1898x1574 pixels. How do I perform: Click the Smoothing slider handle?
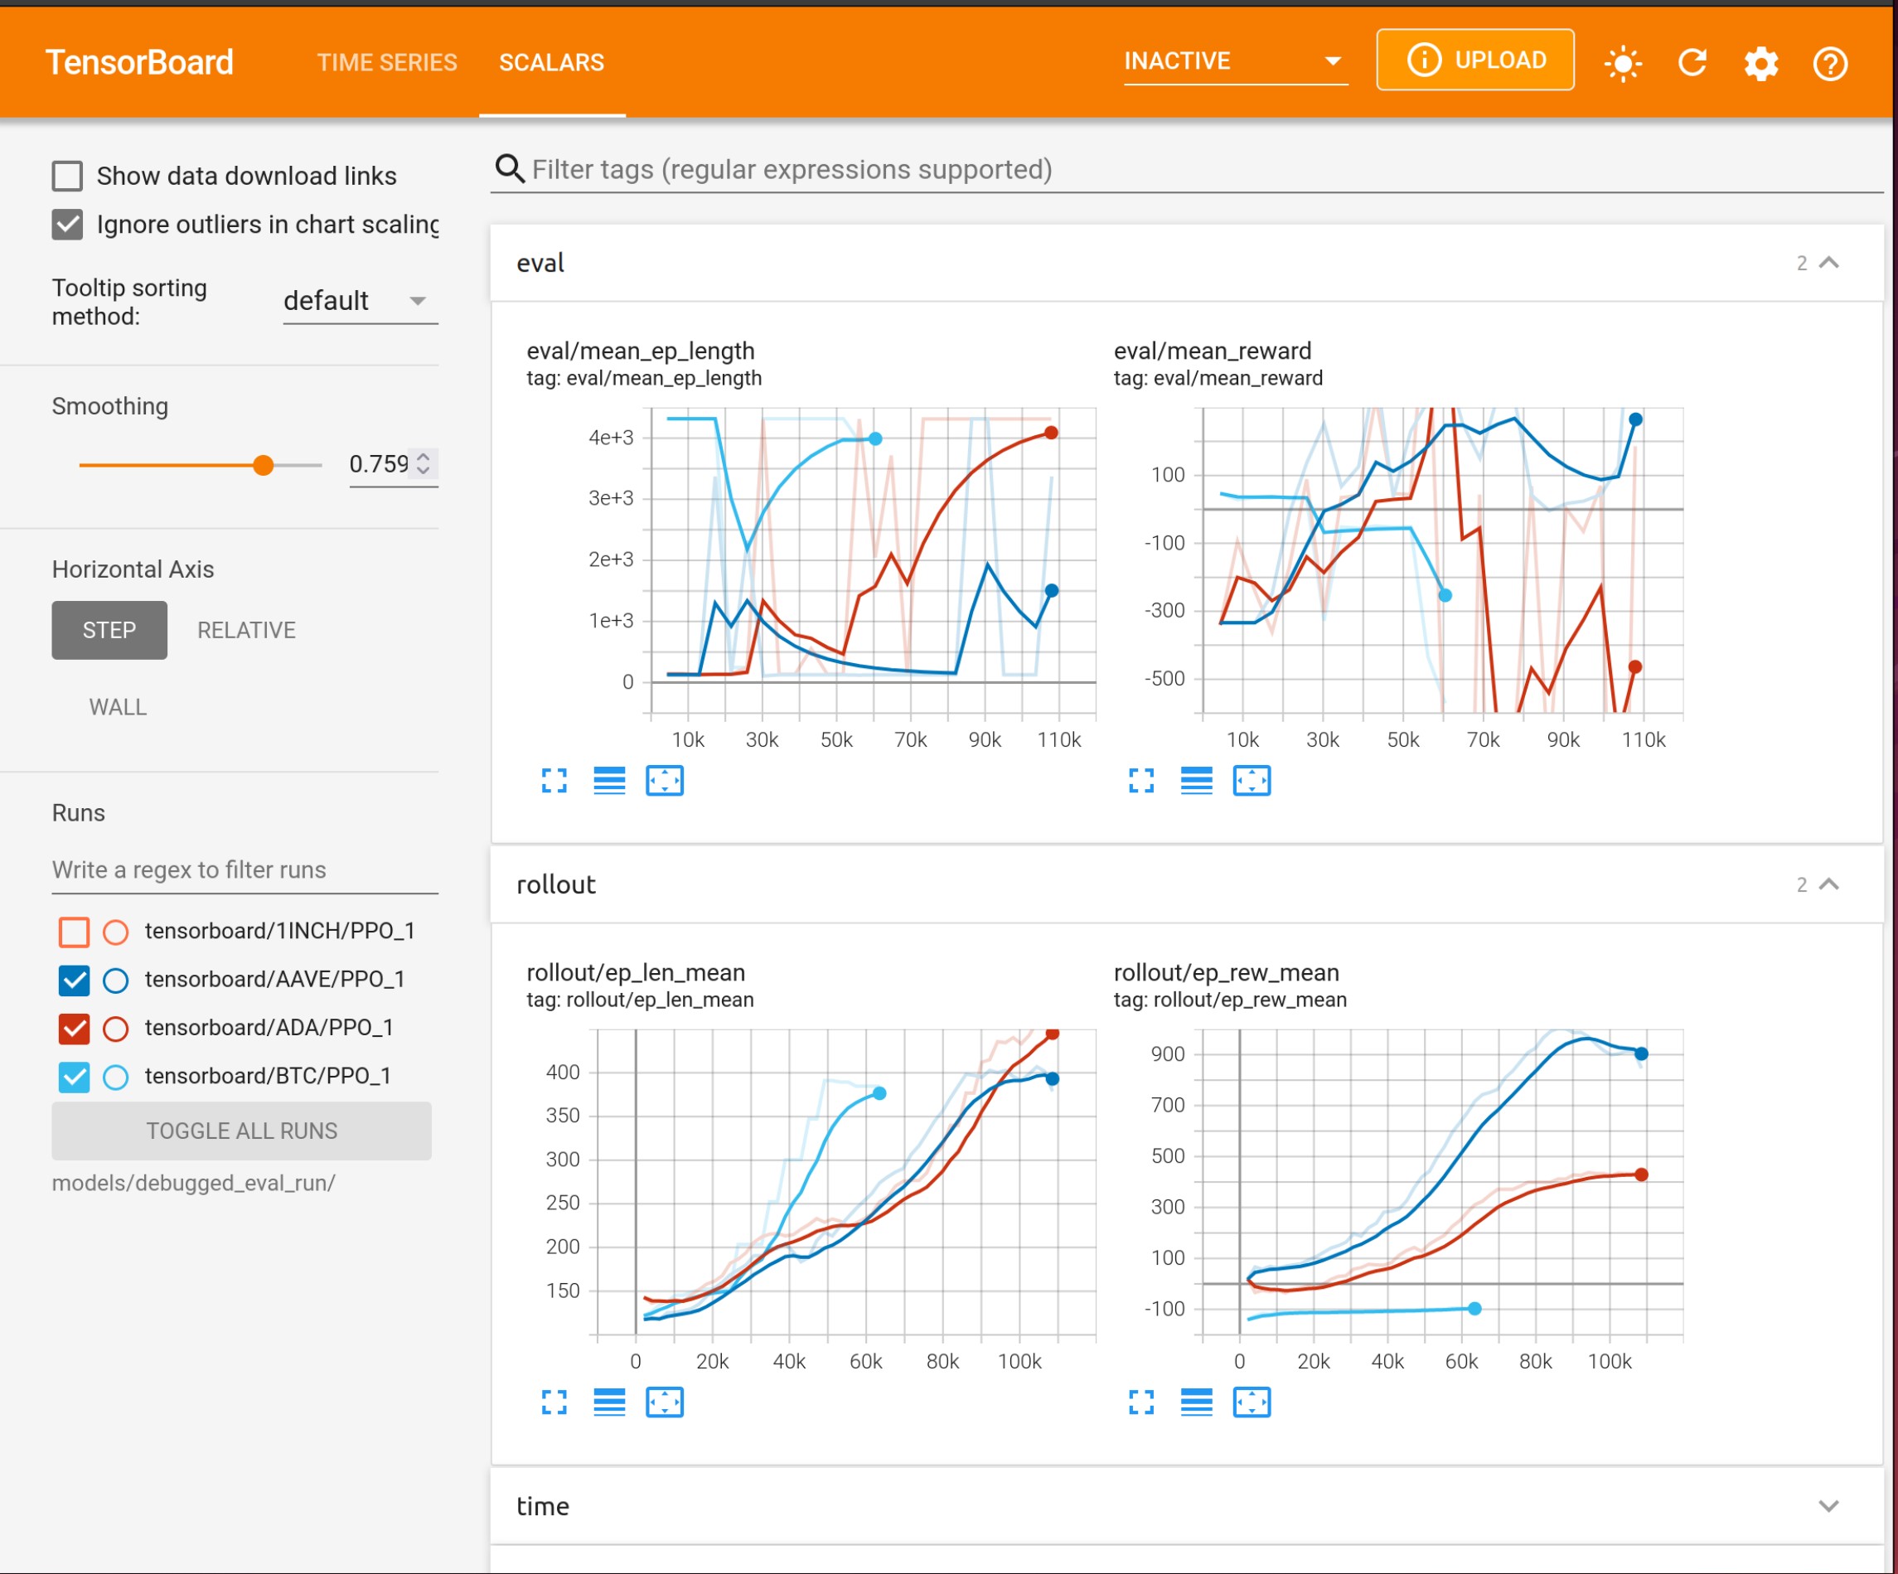(263, 466)
